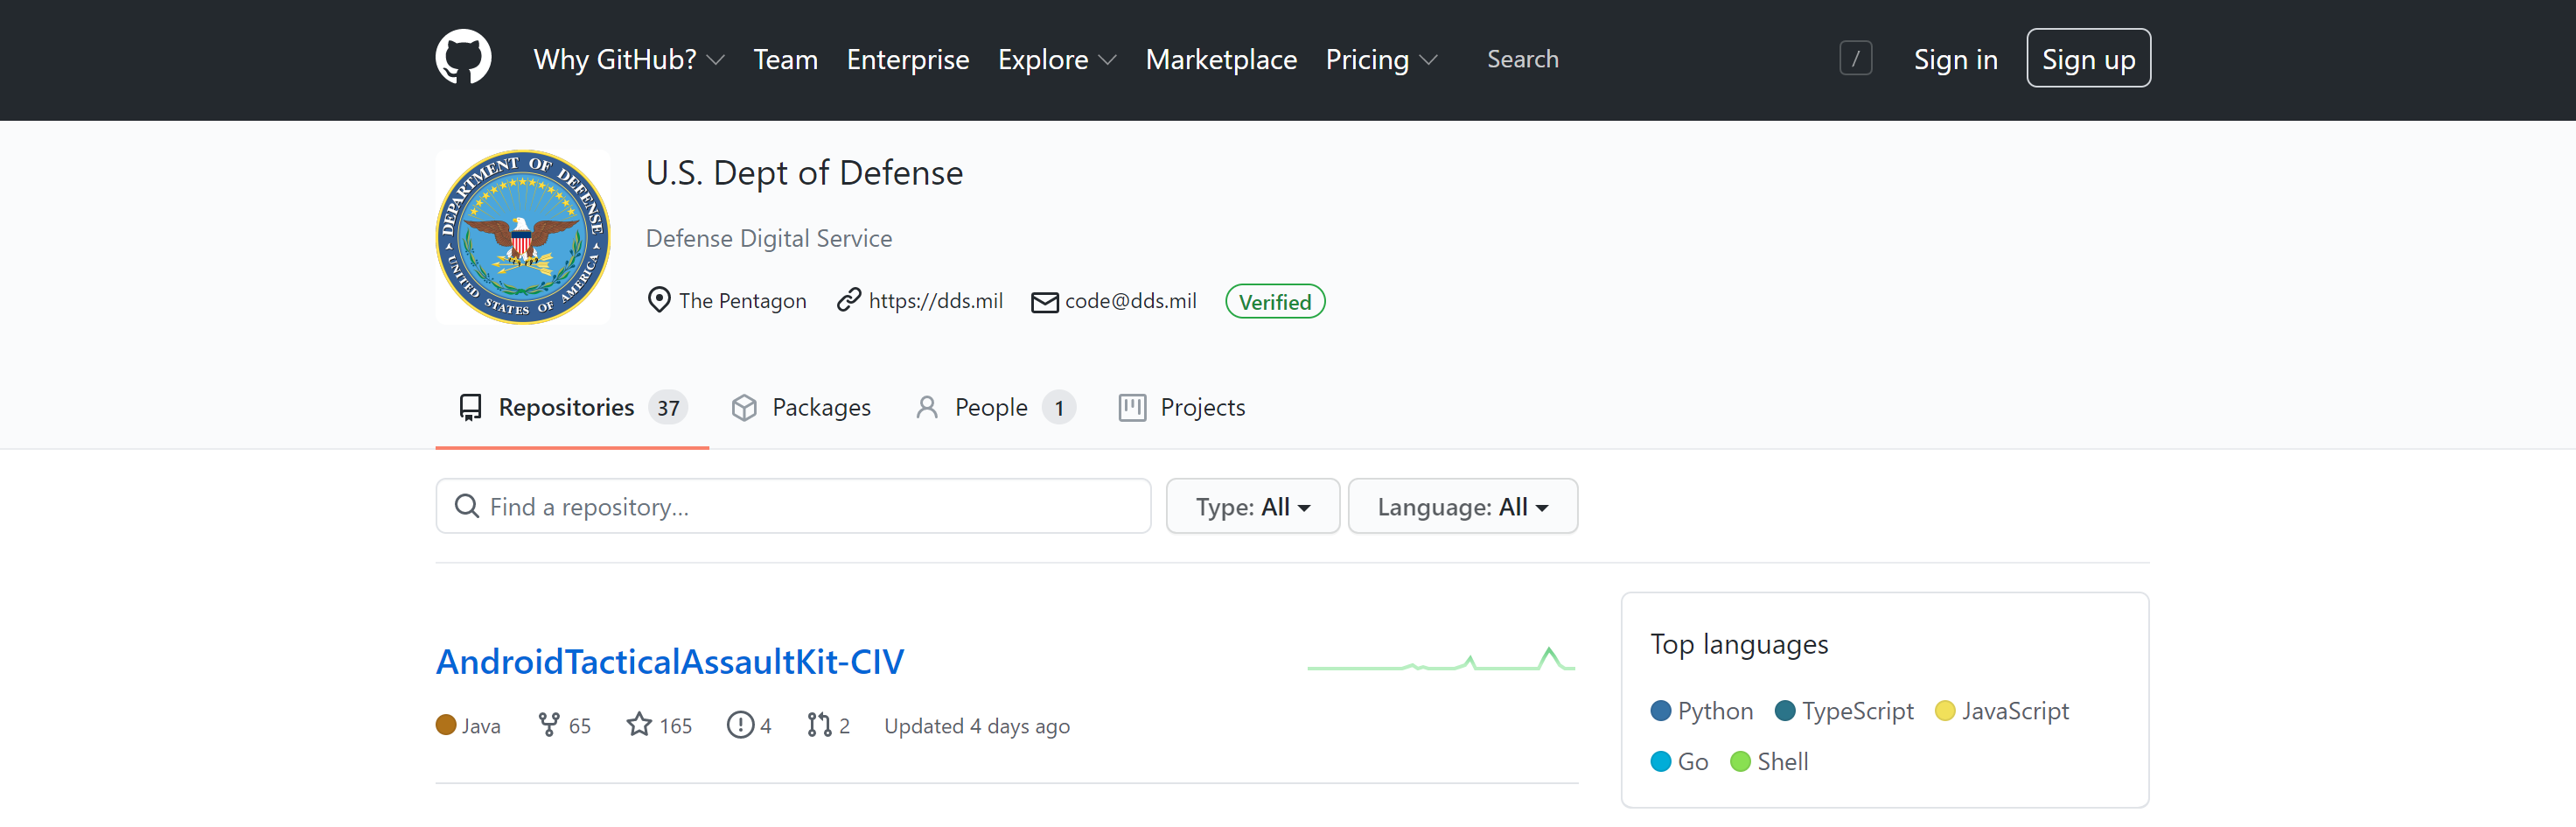This screenshot has width=2576, height=827.
Task: Switch to the People tab
Action: (995, 408)
